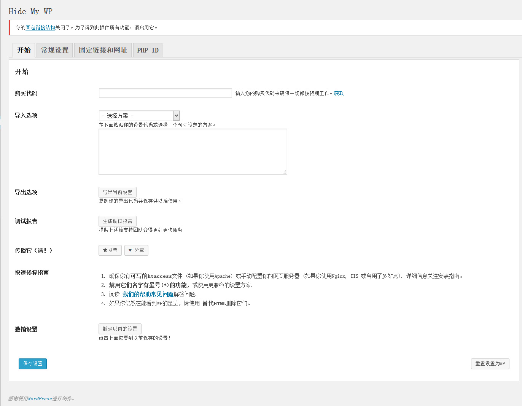Open the WordPress link in the footer

[40, 398]
